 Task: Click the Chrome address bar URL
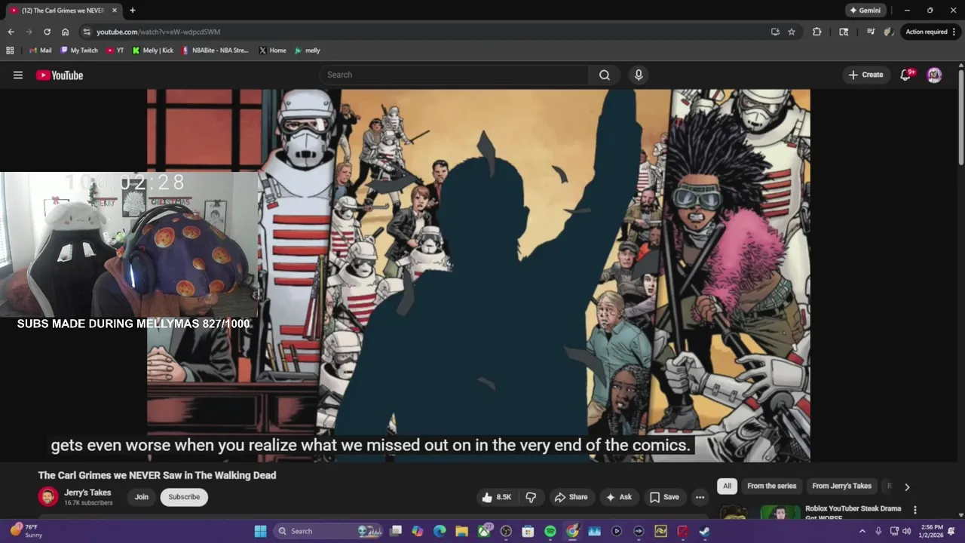[x=158, y=32]
